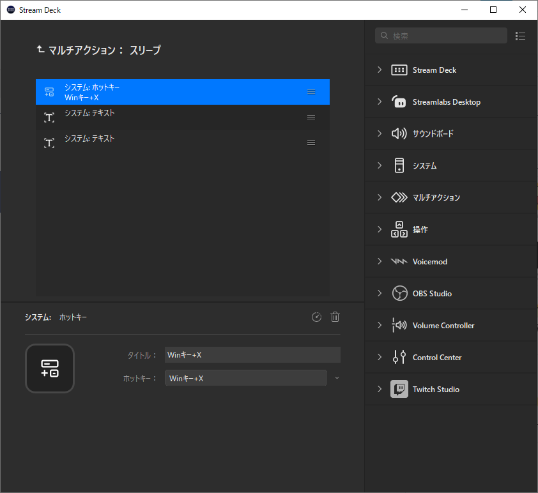Click the drag handle on the third action row

click(311, 142)
